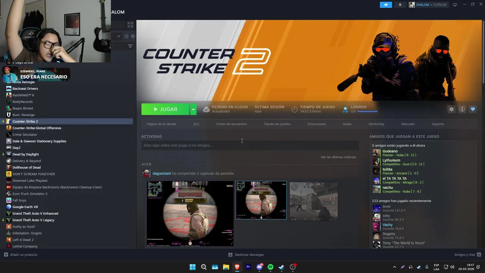Open Premiere Pro from taskbar

coord(248,267)
